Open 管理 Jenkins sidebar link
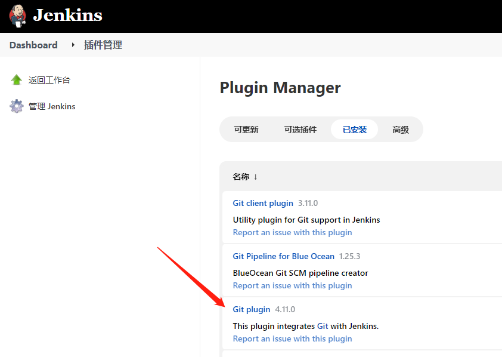Viewport: 502px width, 357px height. [52, 106]
